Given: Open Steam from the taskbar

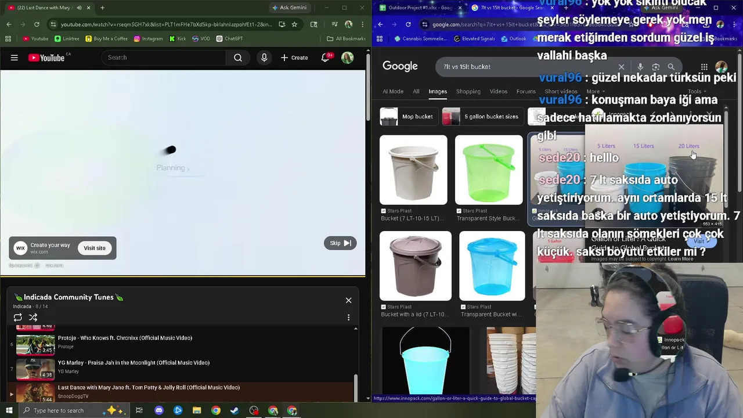Looking at the screenshot, I should pos(235,410).
